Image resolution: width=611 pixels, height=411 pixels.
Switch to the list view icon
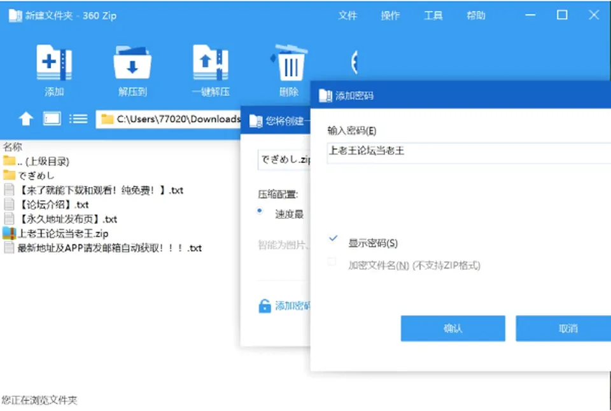[78, 118]
